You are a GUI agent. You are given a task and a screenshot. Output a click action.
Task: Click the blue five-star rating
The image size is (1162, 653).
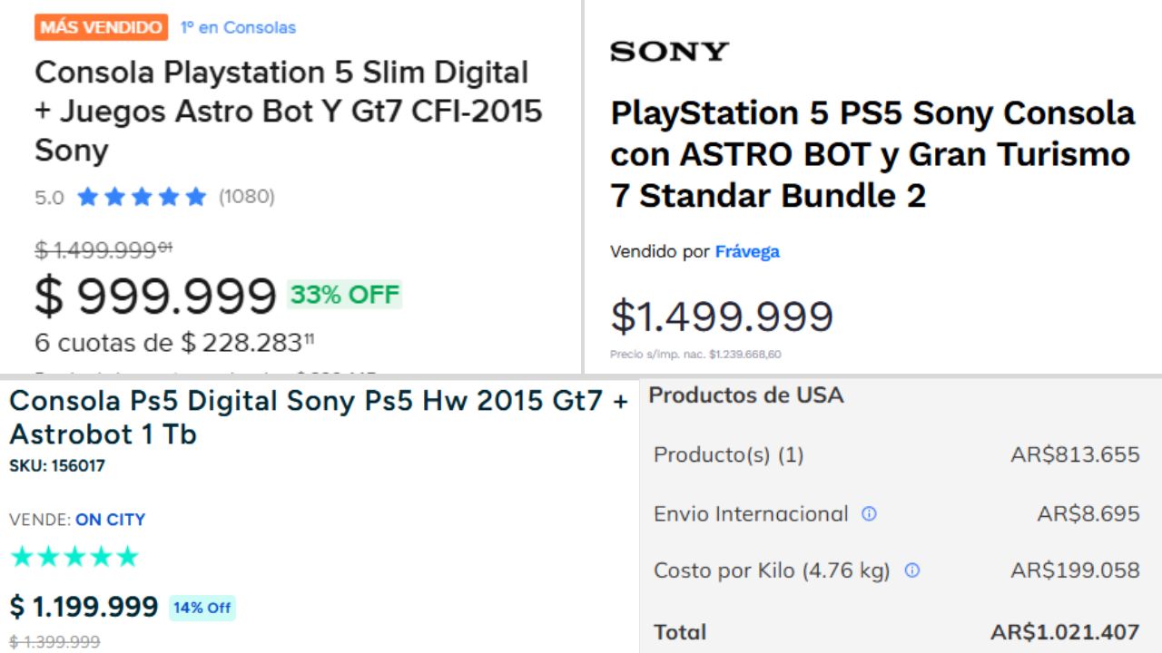(142, 197)
